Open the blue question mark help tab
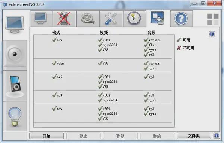Image resolution: width=224 pixels, height=143 pixels. point(181,19)
